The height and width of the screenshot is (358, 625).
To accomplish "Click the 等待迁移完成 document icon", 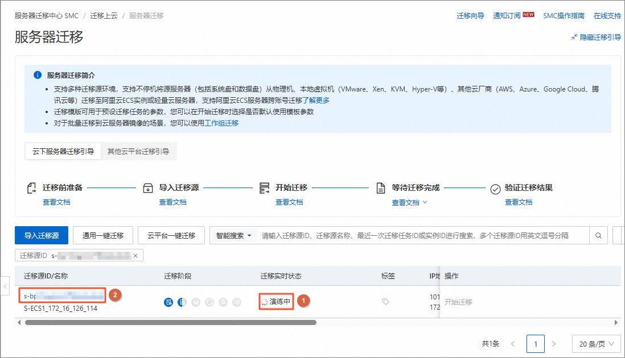I will (381, 188).
